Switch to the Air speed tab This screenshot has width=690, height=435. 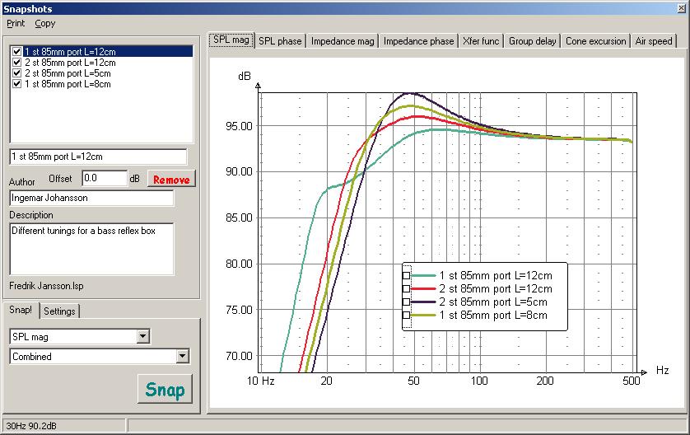654,41
